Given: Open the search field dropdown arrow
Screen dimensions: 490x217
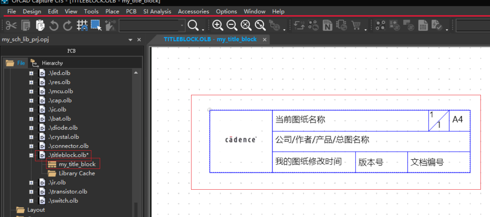Looking at the screenshot, I should click(x=183, y=25).
